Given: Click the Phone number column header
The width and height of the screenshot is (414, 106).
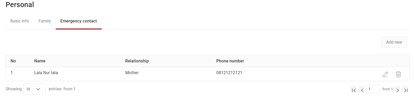Looking at the screenshot, I should pos(230,61).
